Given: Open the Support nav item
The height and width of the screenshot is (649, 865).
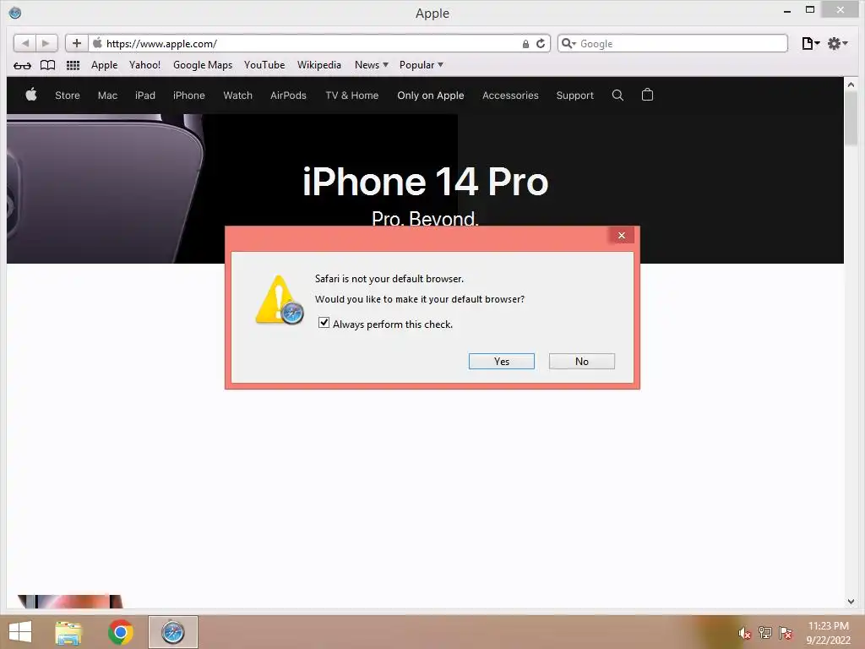Looking at the screenshot, I should (x=574, y=95).
